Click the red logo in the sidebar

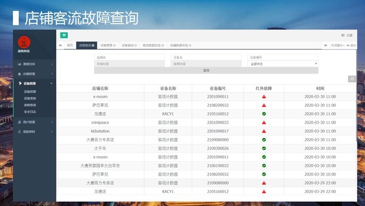(x=24, y=42)
